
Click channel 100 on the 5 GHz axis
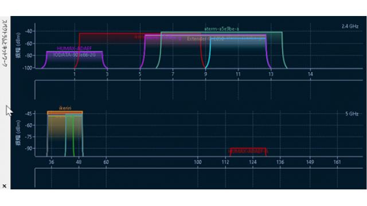click(x=197, y=162)
